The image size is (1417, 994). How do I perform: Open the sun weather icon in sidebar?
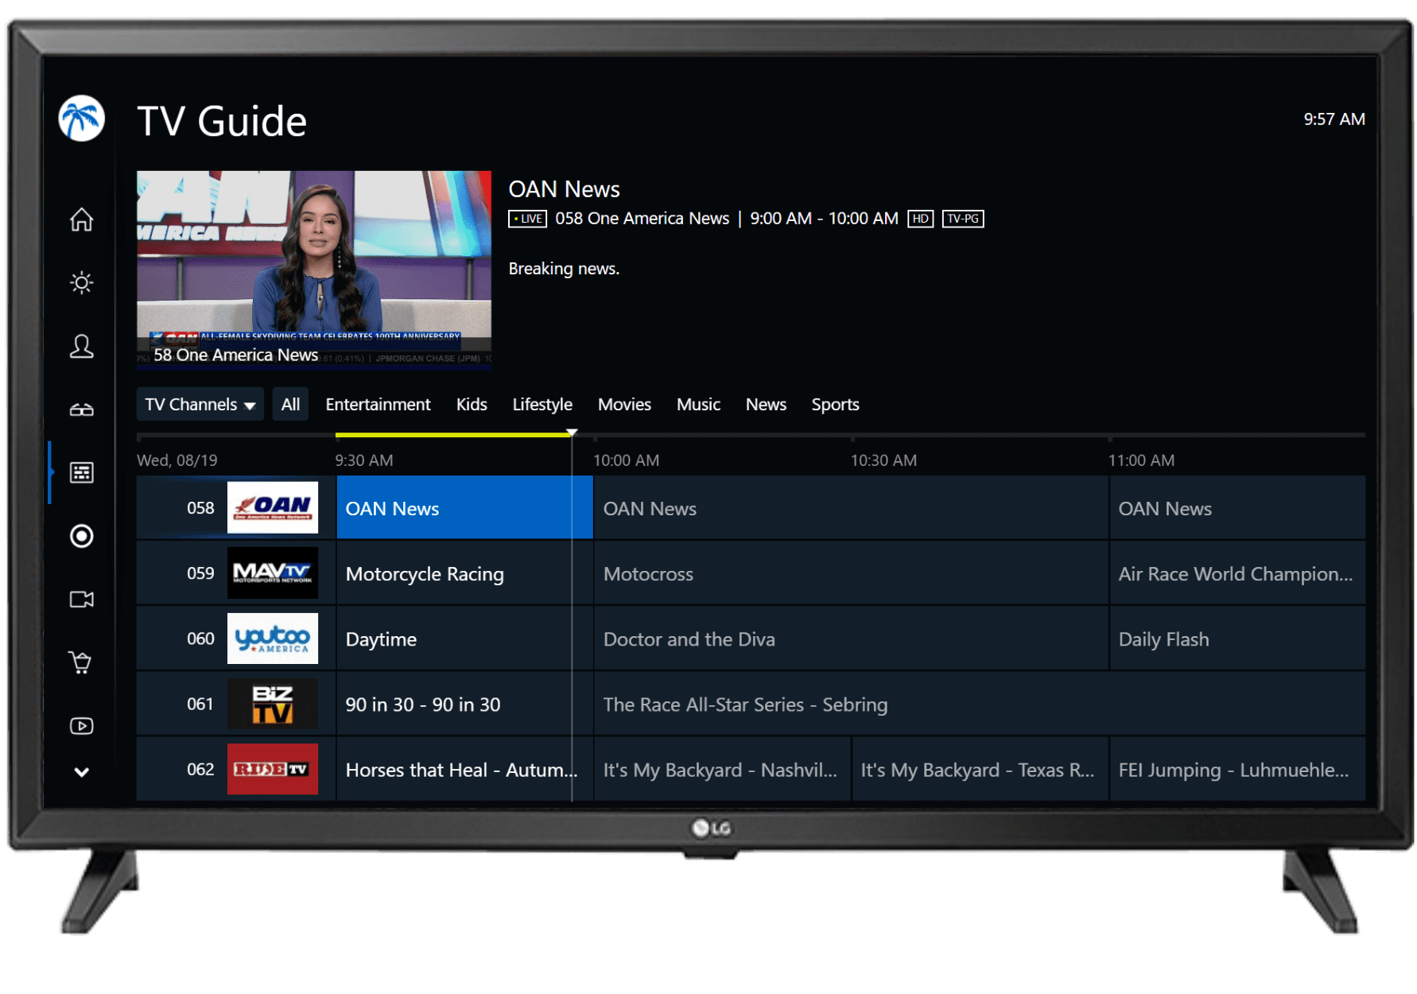[x=81, y=282]
